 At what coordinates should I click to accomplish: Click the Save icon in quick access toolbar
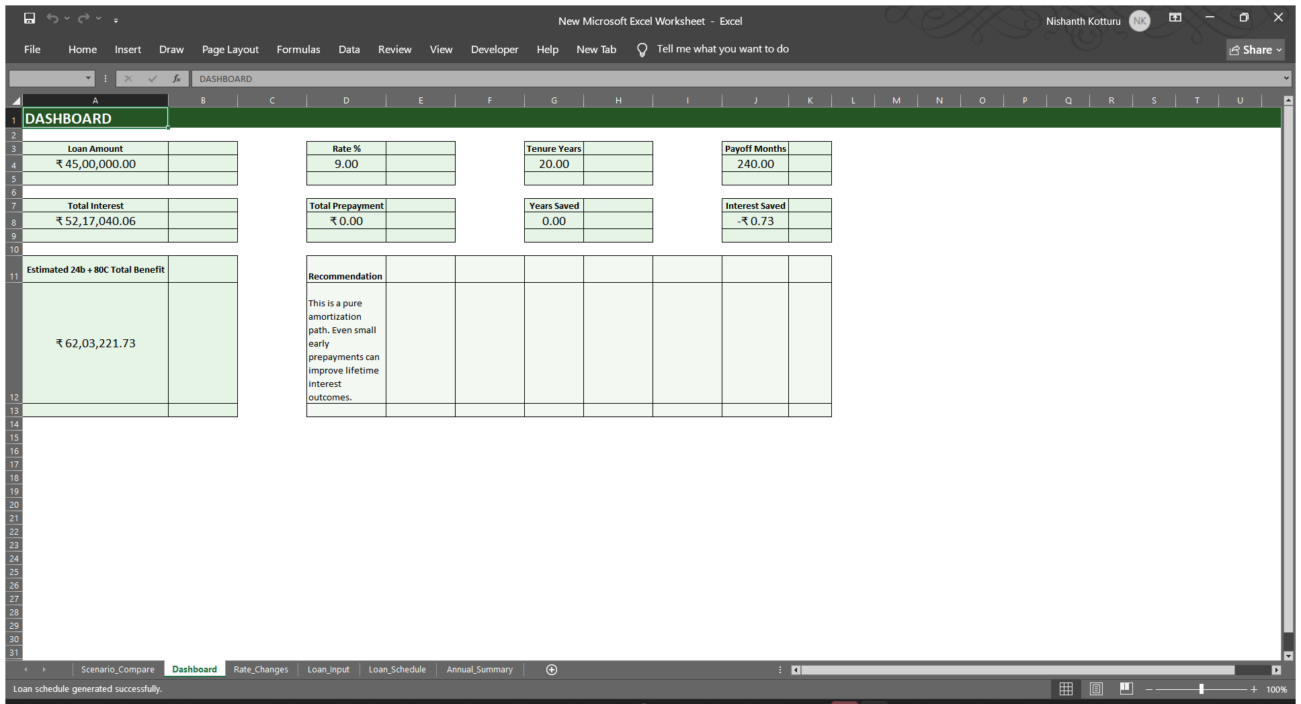tap(30, 19)
